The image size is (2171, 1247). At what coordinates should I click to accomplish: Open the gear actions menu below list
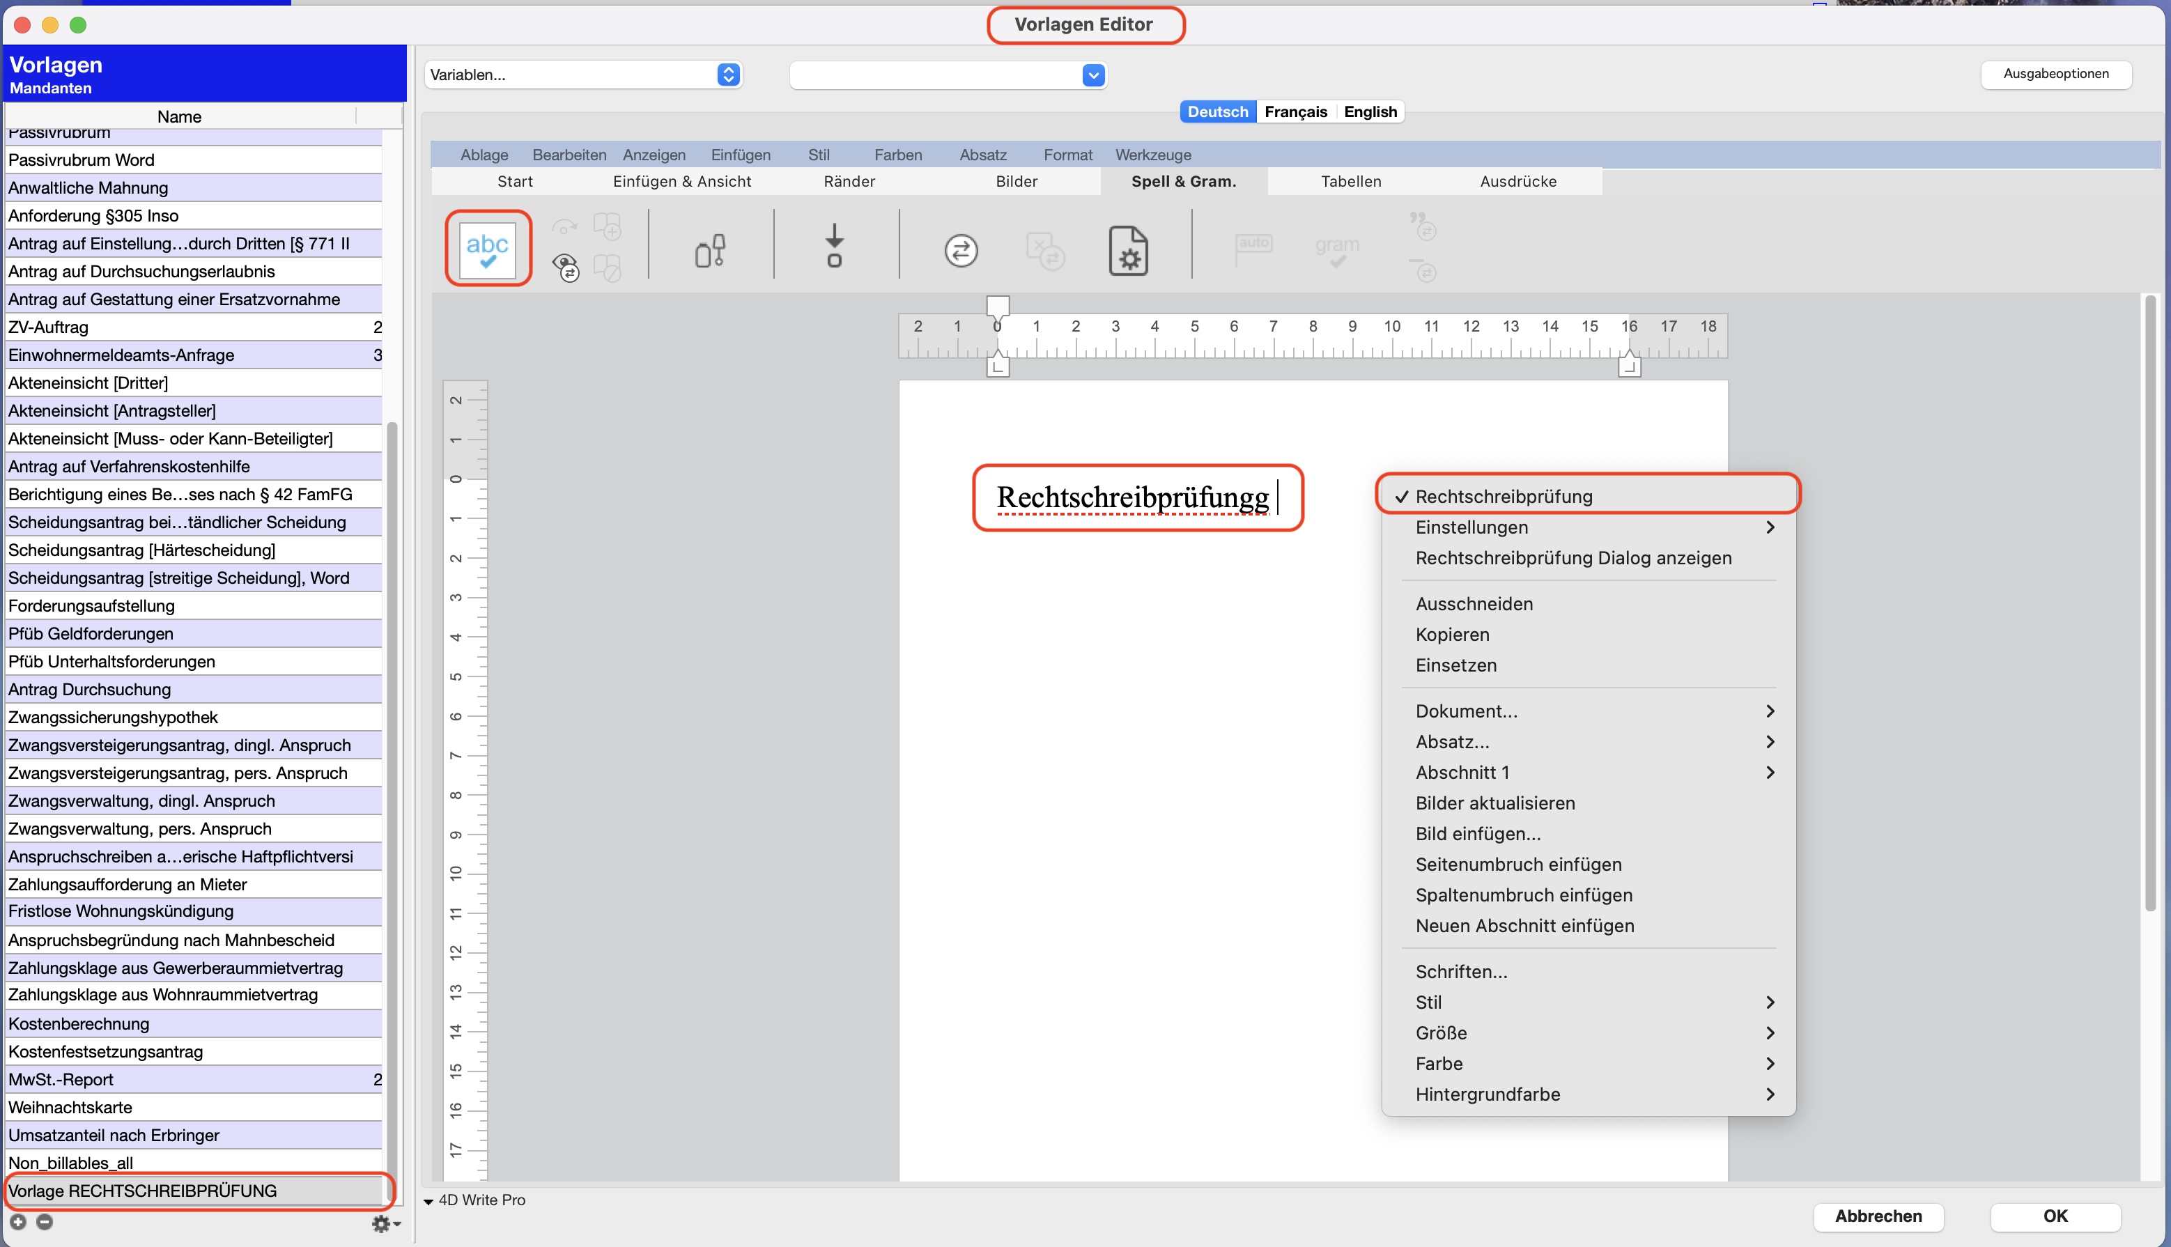click(x=385, y=1224)
